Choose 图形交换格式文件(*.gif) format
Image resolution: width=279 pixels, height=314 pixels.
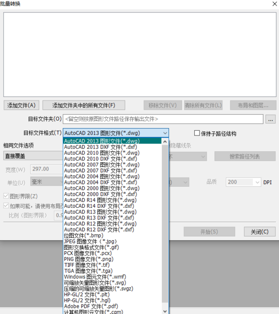[x=113, y=248]
